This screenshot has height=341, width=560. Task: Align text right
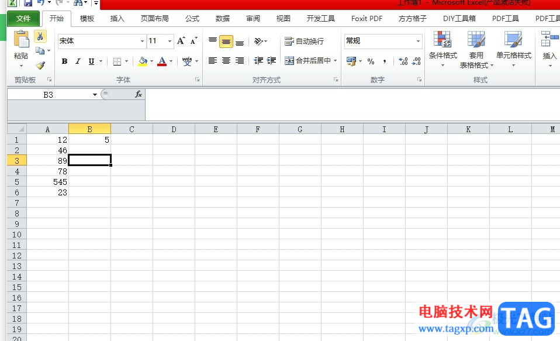pyautogui.click(x=240, y=61)
